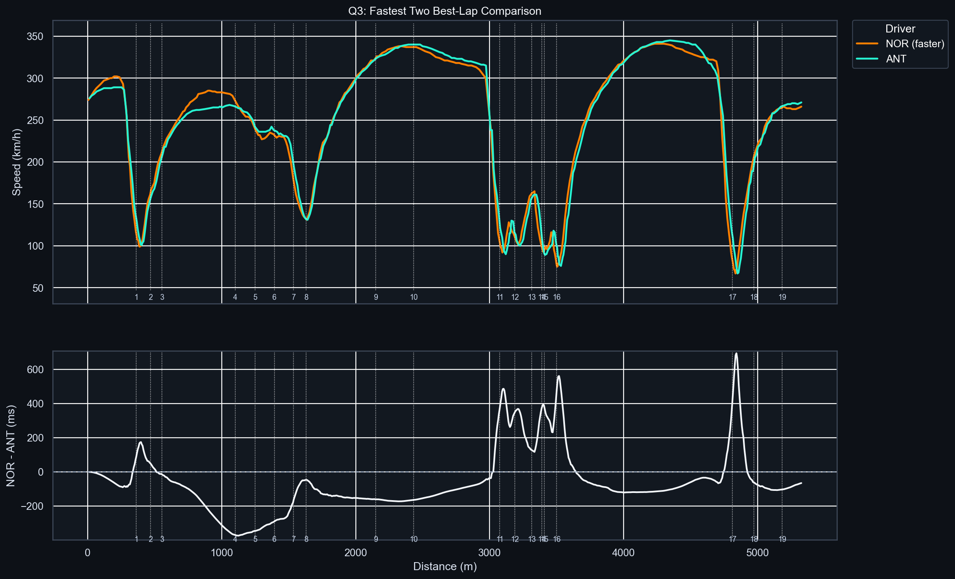This screenshot has height=579, width=955.
Task: Click the 300 tick on the speed axis
Action: click(35, 78)
